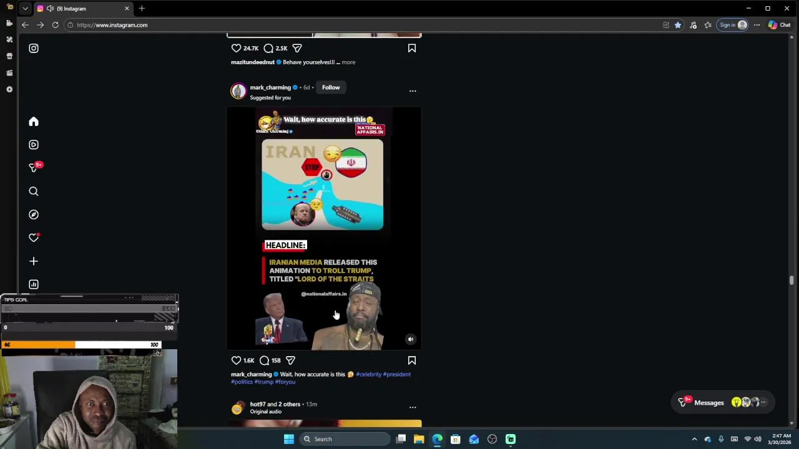Open a new browser tab
The image size is (799, 449).
tap(142, 9)
